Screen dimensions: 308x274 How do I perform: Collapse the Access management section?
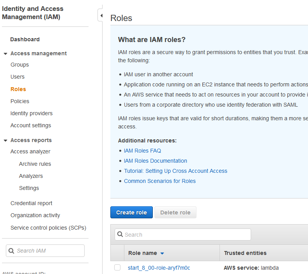[x=5, y=54]
